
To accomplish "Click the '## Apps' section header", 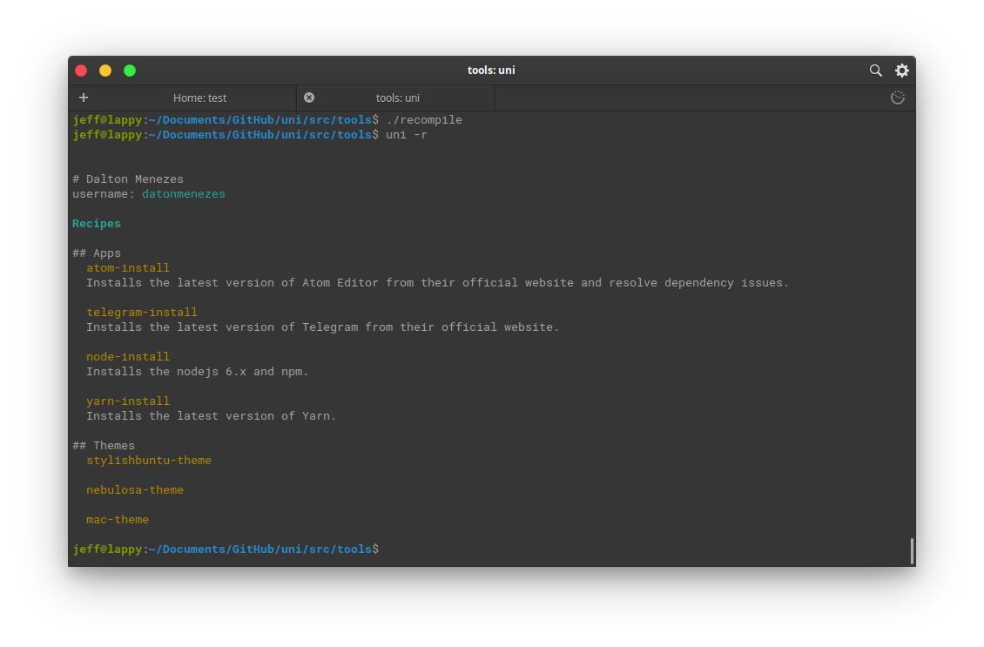I will 97,253.
